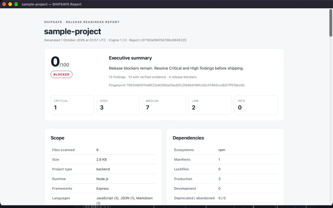Image resolution: width=333 pixels, height=208 pixels.
Task: Click the "Deprecated / abandoned" row label
Action: tap(194, 198)
